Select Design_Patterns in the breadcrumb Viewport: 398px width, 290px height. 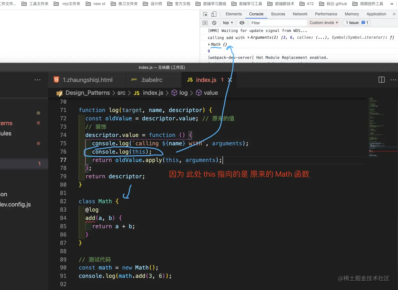tap(88, 93)
